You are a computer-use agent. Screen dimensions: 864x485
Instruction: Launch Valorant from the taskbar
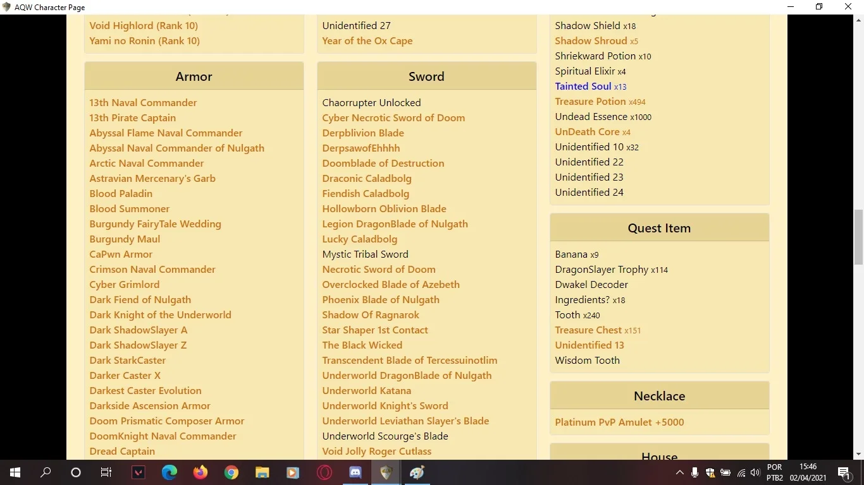139,472
